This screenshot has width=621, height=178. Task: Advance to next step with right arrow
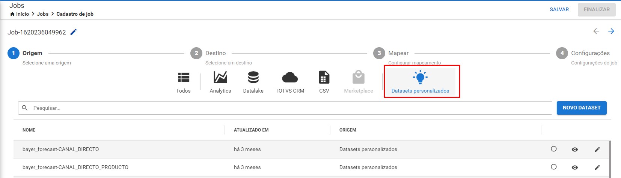click(x=611, y=31)
